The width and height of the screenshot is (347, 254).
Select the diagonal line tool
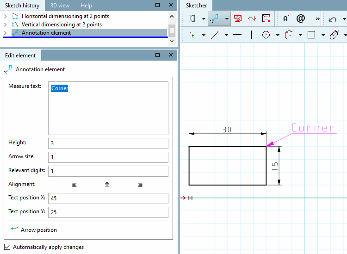215,35
